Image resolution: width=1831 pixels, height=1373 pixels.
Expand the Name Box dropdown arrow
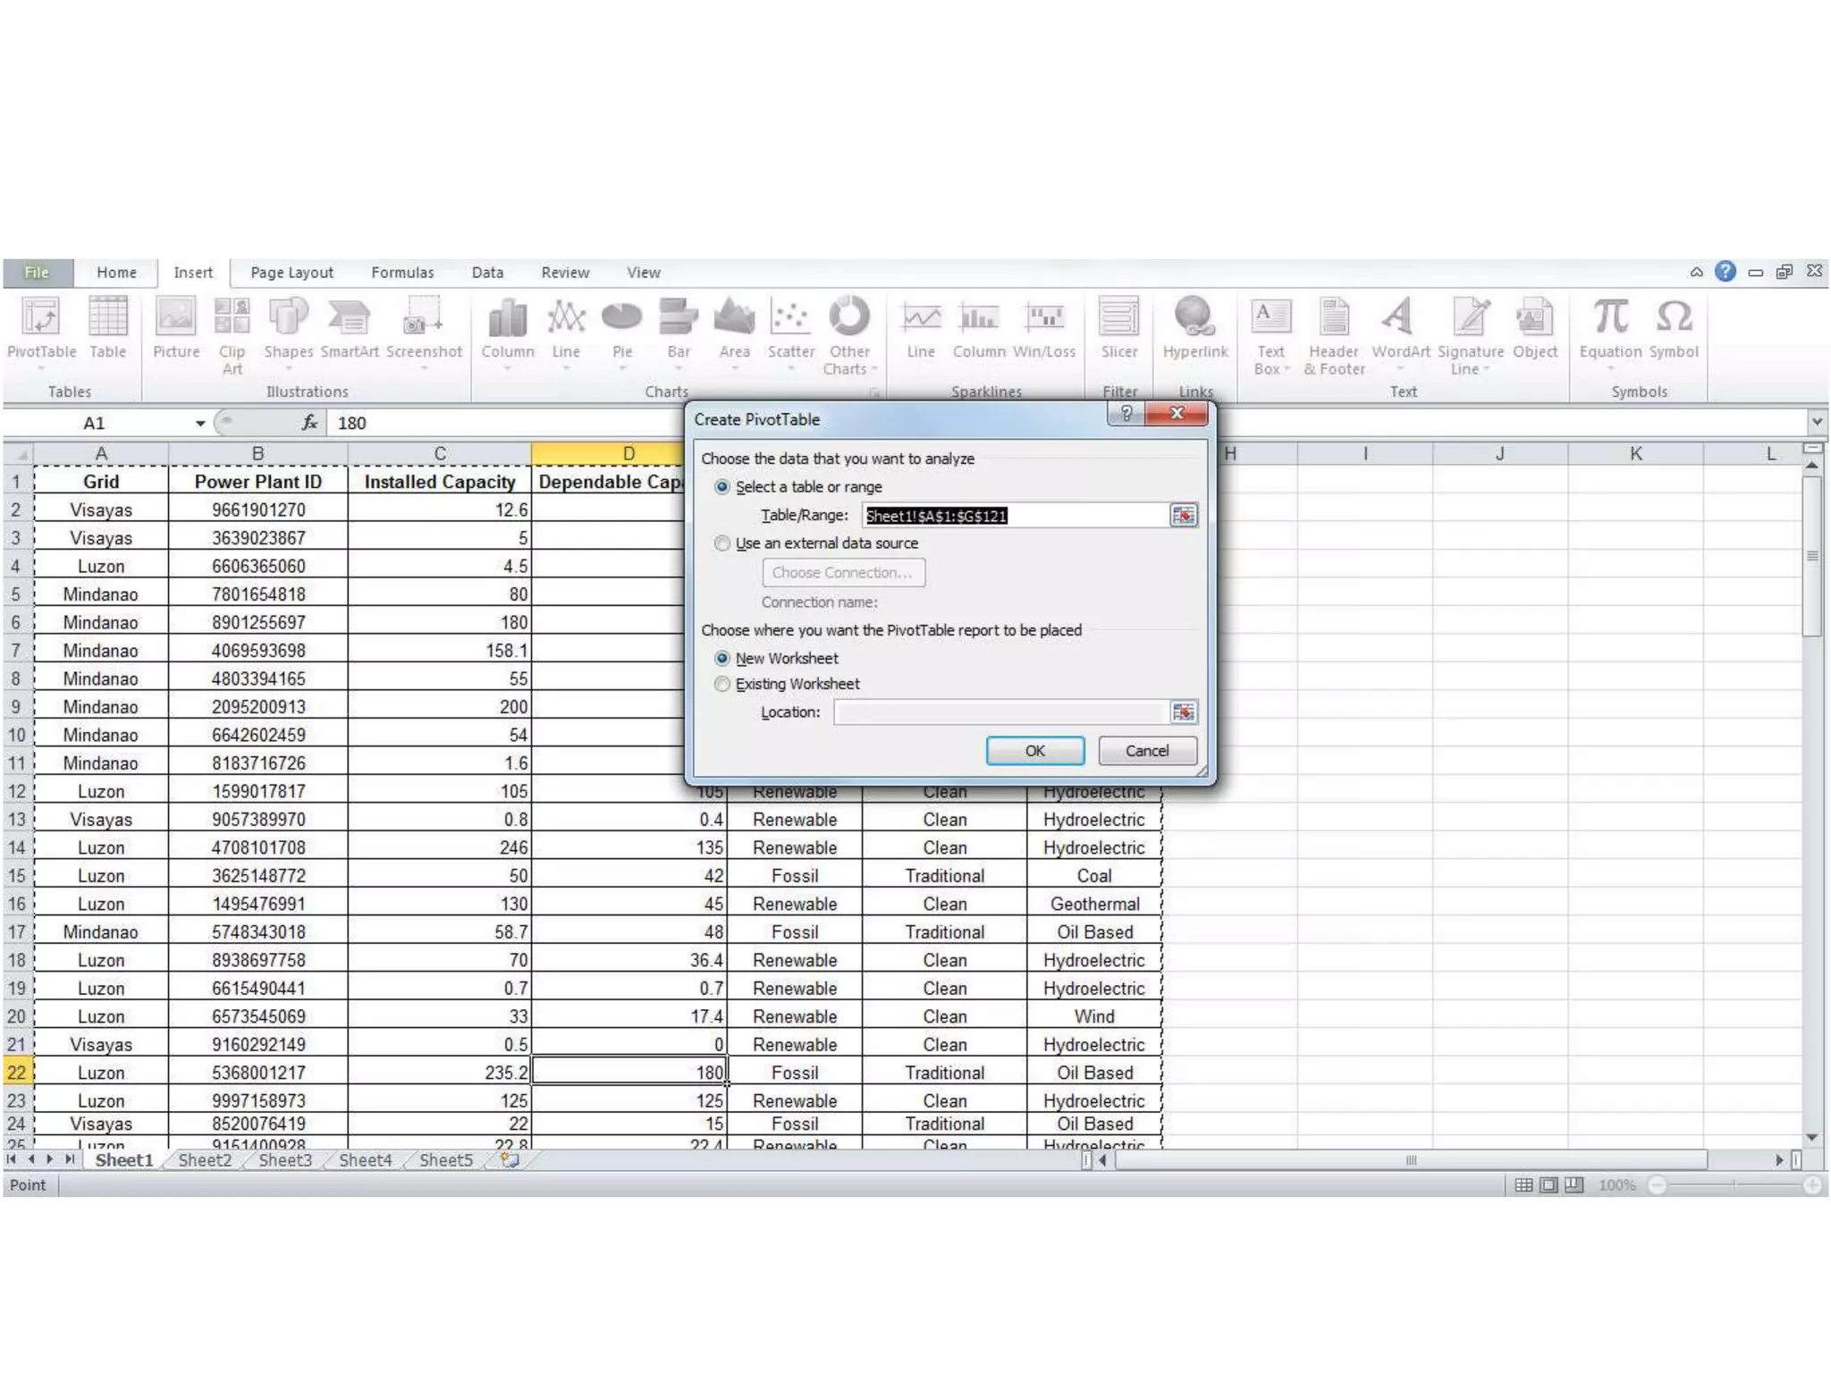click(200, 423)
